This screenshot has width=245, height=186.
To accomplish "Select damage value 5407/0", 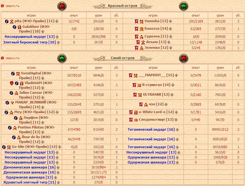I will click(x=98, y=152).
